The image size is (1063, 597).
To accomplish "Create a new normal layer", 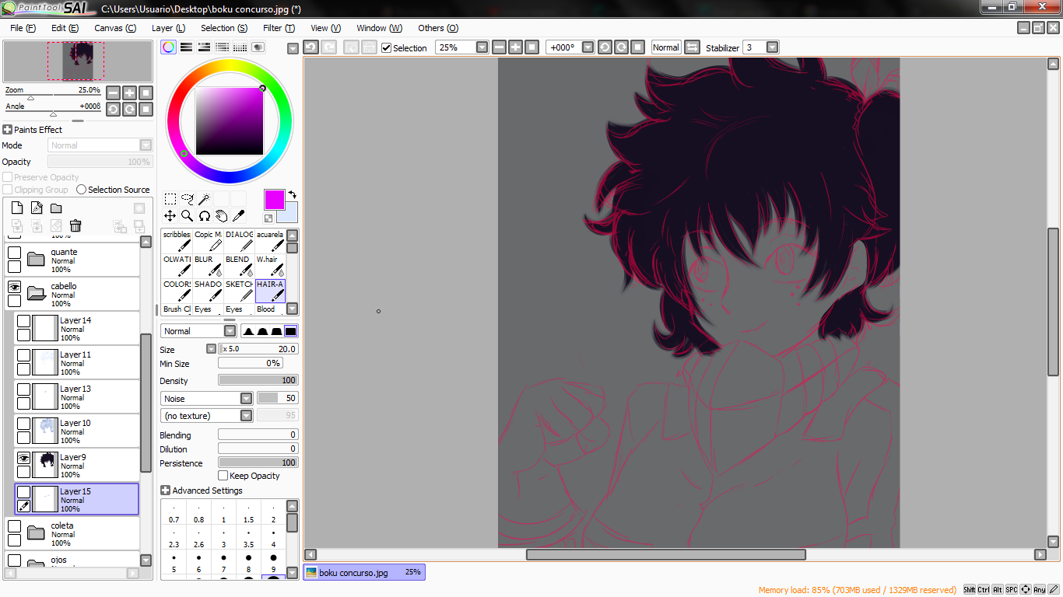I will pos(17,208).
